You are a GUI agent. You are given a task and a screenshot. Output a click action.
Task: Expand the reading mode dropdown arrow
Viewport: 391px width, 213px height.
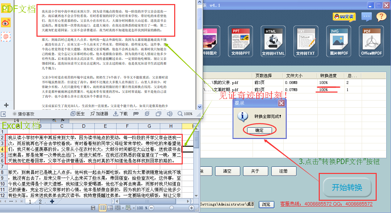pos(123,208)
